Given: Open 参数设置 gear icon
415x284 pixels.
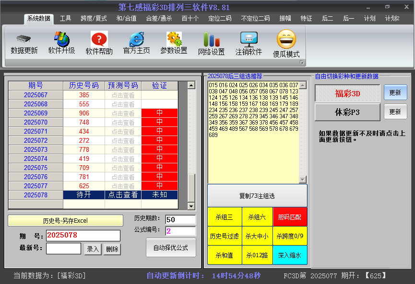Looking at the screenshot, I should point(174,39).
